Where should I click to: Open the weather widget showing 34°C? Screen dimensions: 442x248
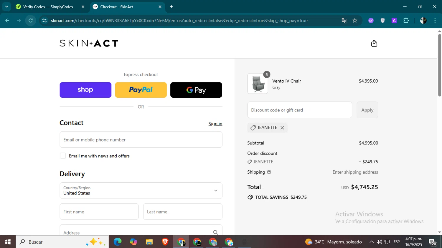coord(333,242)
